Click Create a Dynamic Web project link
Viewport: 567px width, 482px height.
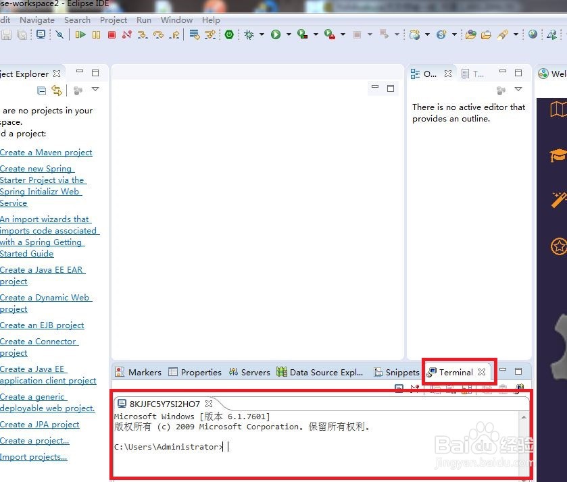coord(46,303)
